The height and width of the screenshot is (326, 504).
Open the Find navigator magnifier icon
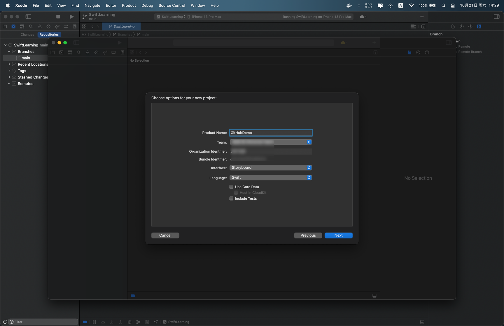31,27
